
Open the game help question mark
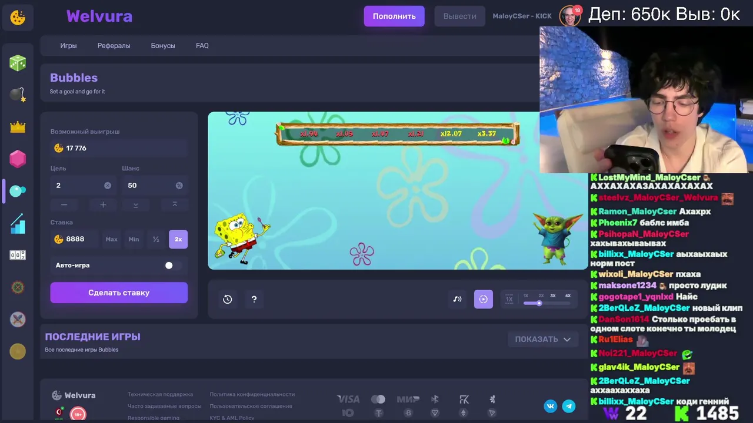click(x=254, y=299)
